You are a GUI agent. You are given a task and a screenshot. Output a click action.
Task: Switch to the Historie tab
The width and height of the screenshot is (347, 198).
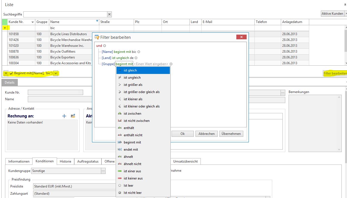66,161
